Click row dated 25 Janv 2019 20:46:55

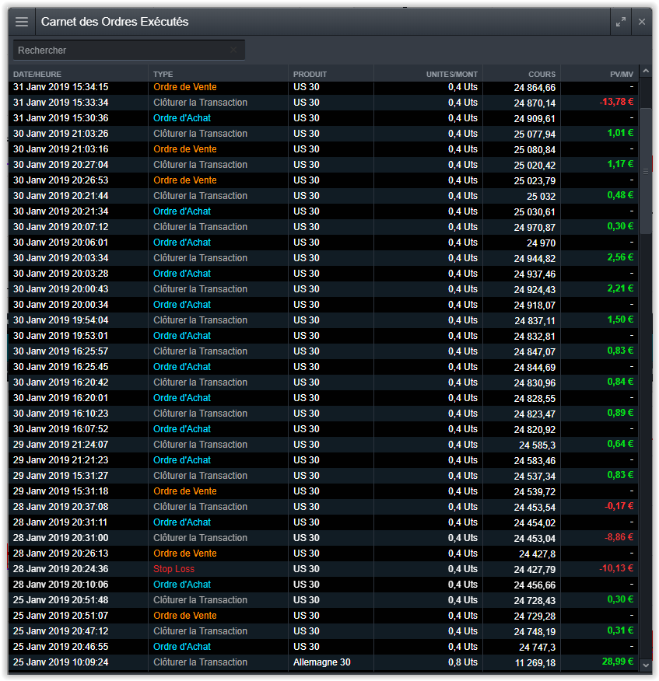tap(324, 647)
